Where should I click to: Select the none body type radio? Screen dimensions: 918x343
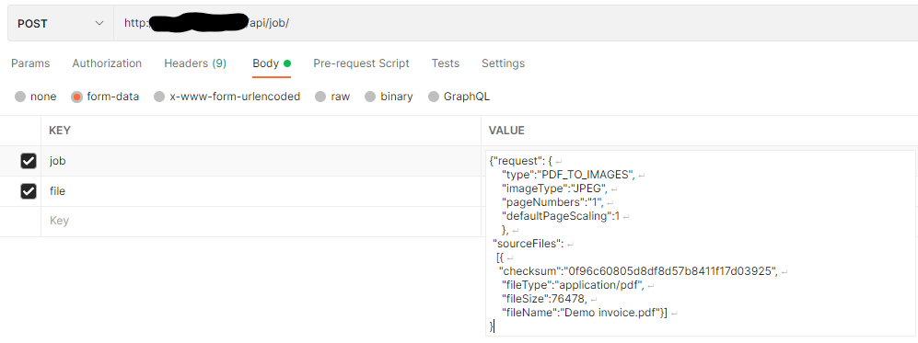[20, 97]
